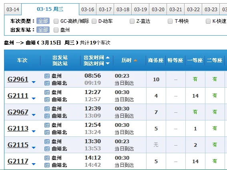This screenshot has height=170, width=227.
Task: Tick the K-快速 checkbox
Action: 208,21
